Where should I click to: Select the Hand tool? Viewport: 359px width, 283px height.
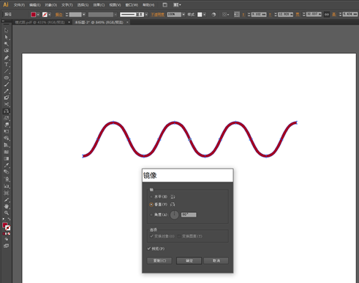pos(7,206)
